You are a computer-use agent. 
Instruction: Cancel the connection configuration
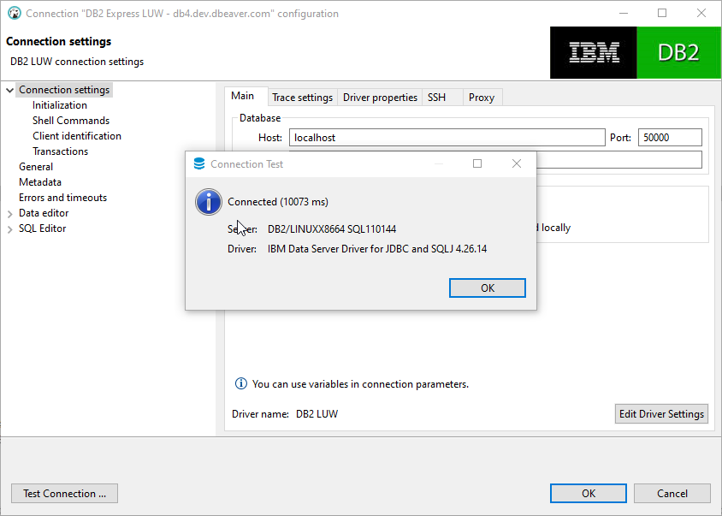coord(672,493)
